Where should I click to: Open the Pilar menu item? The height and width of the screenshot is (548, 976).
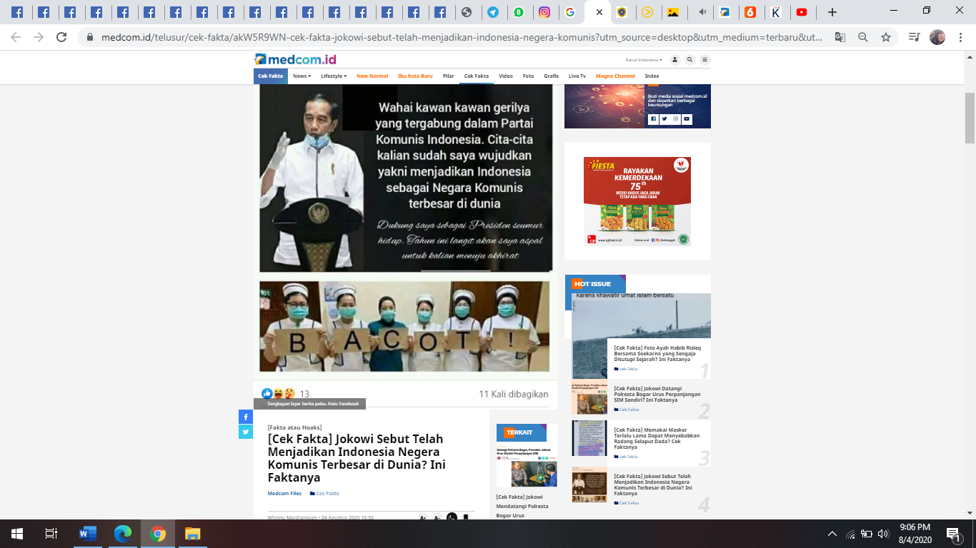tap(448, 76)
